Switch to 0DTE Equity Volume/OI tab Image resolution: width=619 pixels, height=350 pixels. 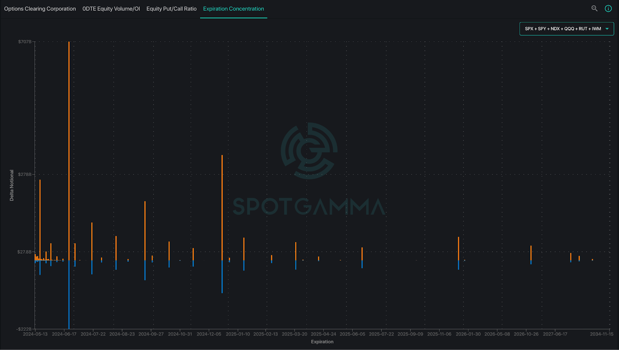[x=111, y=9]
